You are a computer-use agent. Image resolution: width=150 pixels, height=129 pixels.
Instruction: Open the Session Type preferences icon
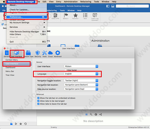28,53
